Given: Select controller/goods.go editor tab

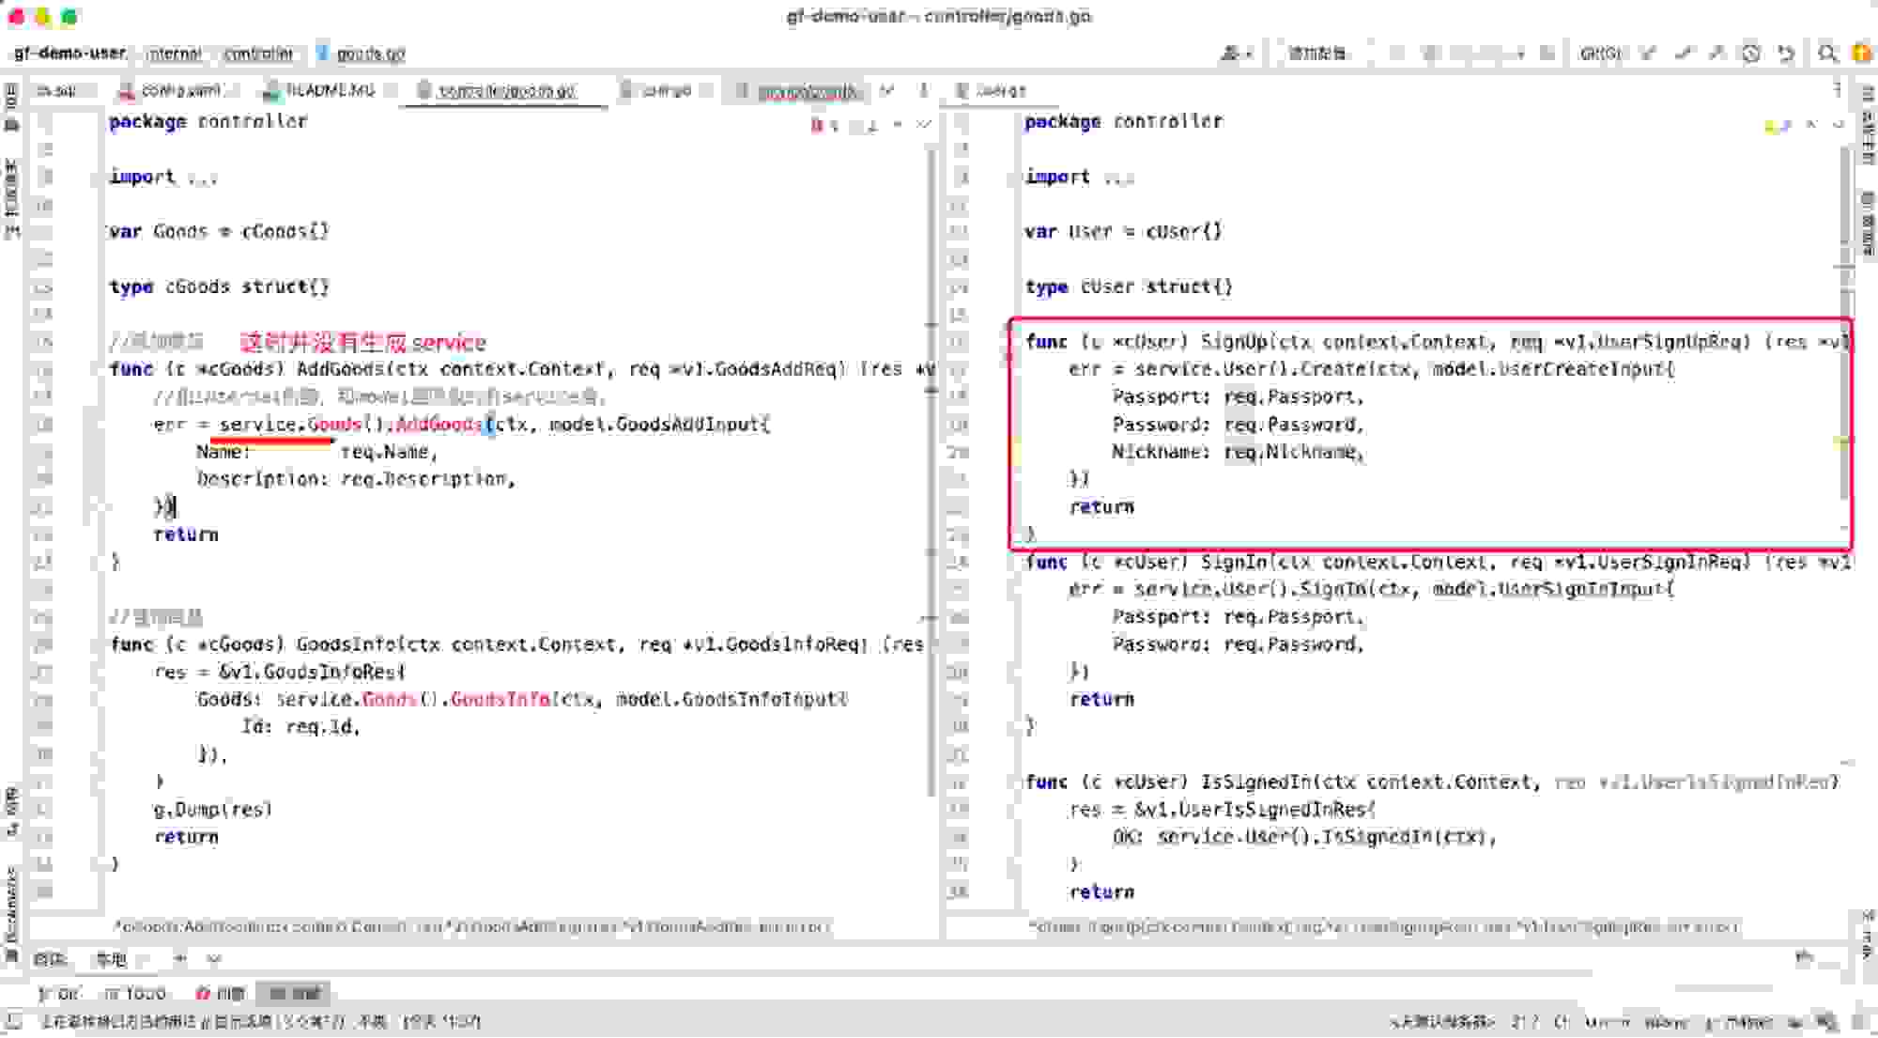Looking at the screenshot, I should point(505,90).
